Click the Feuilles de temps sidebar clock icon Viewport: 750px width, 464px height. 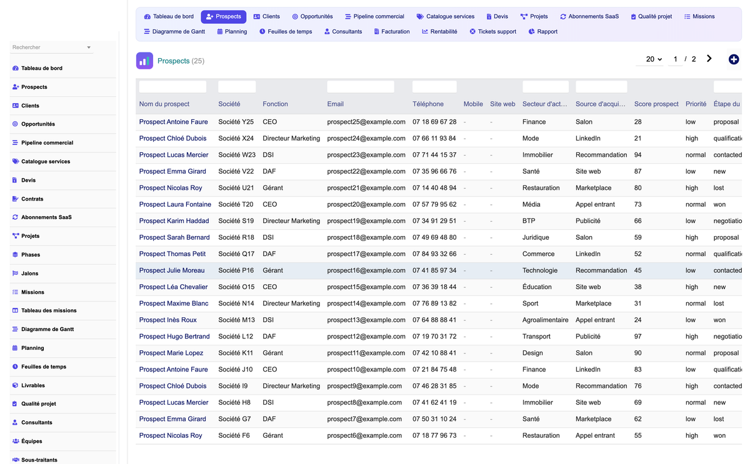16,367
